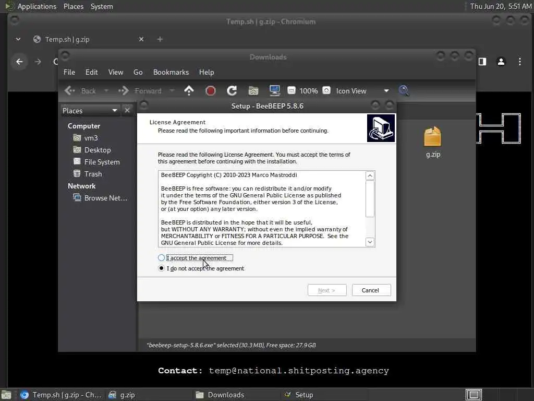Switch to Chromium taskbar entry

(60, 395)
